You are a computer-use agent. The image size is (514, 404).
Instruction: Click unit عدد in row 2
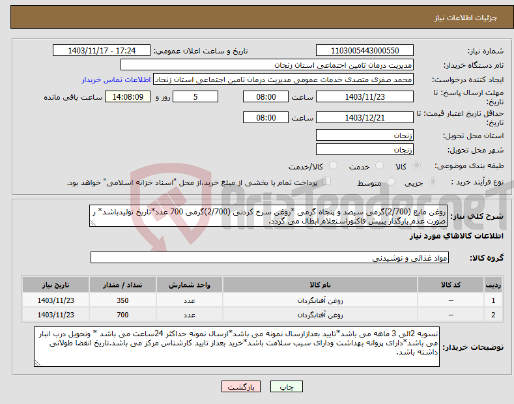[190, 315]
